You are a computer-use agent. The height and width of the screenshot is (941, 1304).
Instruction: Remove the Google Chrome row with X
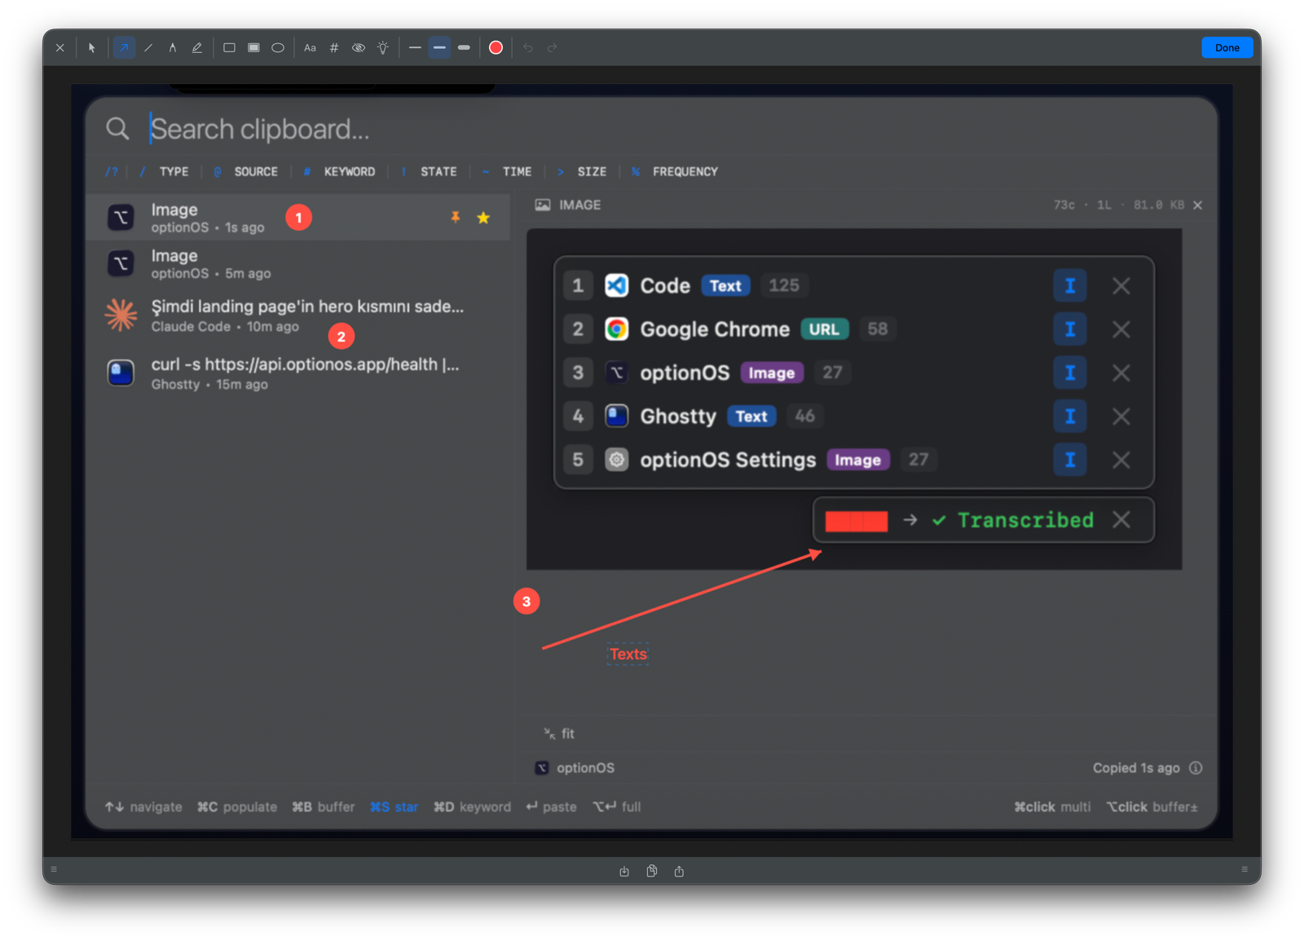click(x=1121, y=329)
